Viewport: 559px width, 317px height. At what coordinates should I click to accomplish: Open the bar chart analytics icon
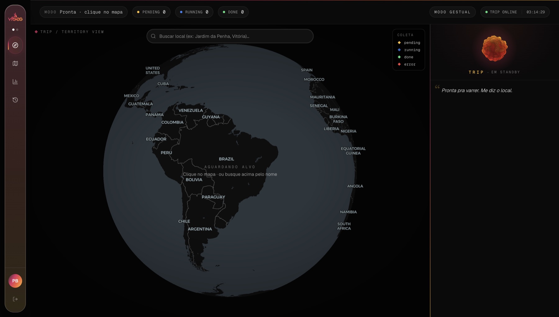click(x=15, y=82)
